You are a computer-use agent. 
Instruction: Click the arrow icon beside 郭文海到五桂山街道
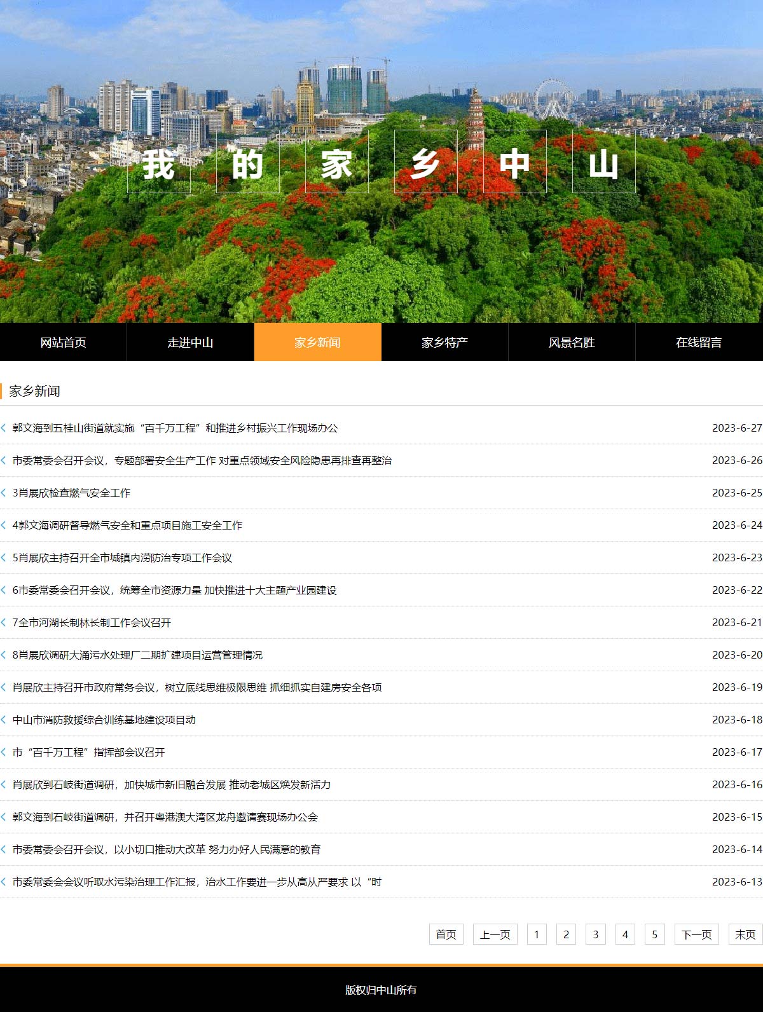(4, 428)
